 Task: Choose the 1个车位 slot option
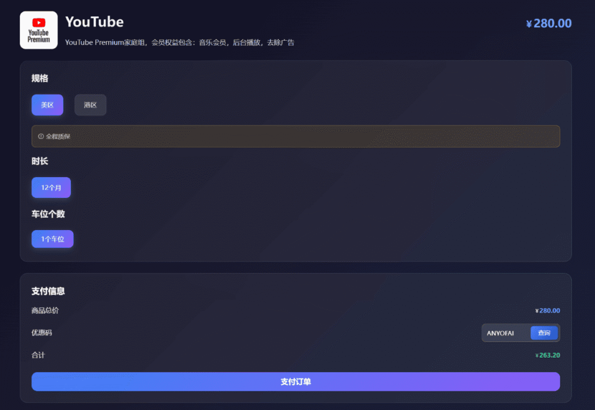[x=52, y=239]
